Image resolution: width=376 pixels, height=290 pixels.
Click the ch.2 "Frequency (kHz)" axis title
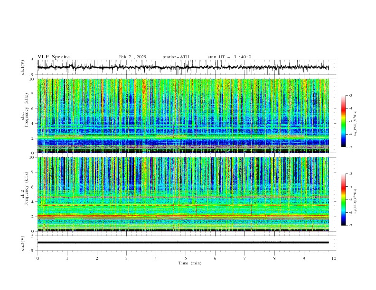(x=27, y=189)
